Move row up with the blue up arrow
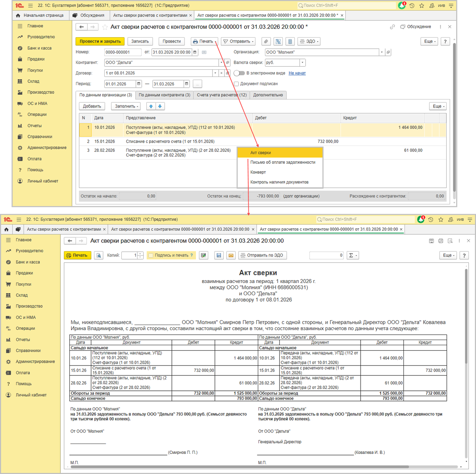The image size is (476, 474). pos(151,106)
